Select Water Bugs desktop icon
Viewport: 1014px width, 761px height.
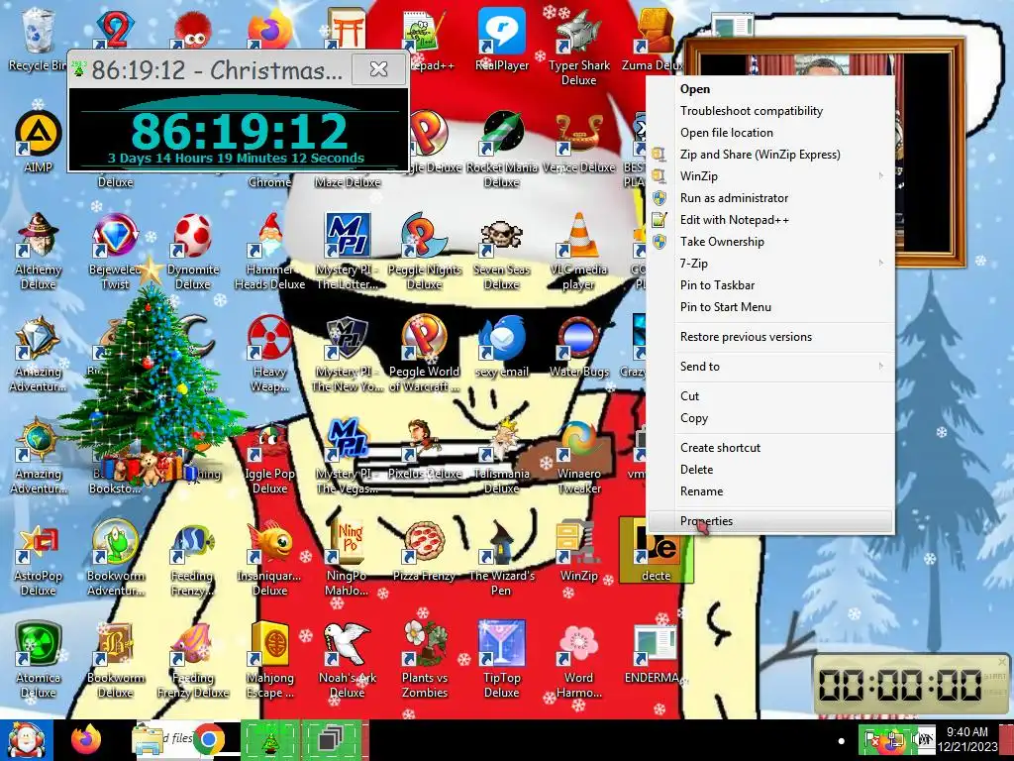click(x=578, y=346)
